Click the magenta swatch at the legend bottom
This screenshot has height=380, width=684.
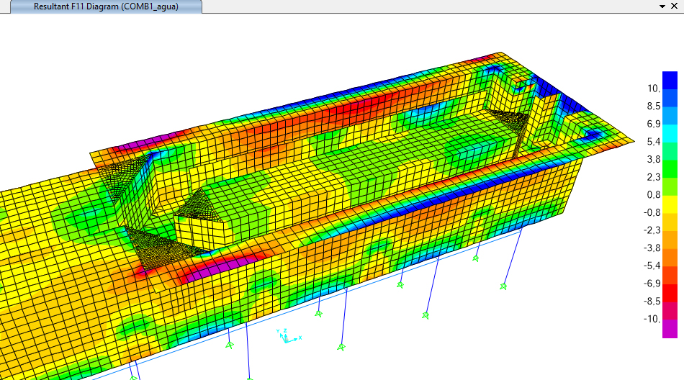(x=670, y=329)
